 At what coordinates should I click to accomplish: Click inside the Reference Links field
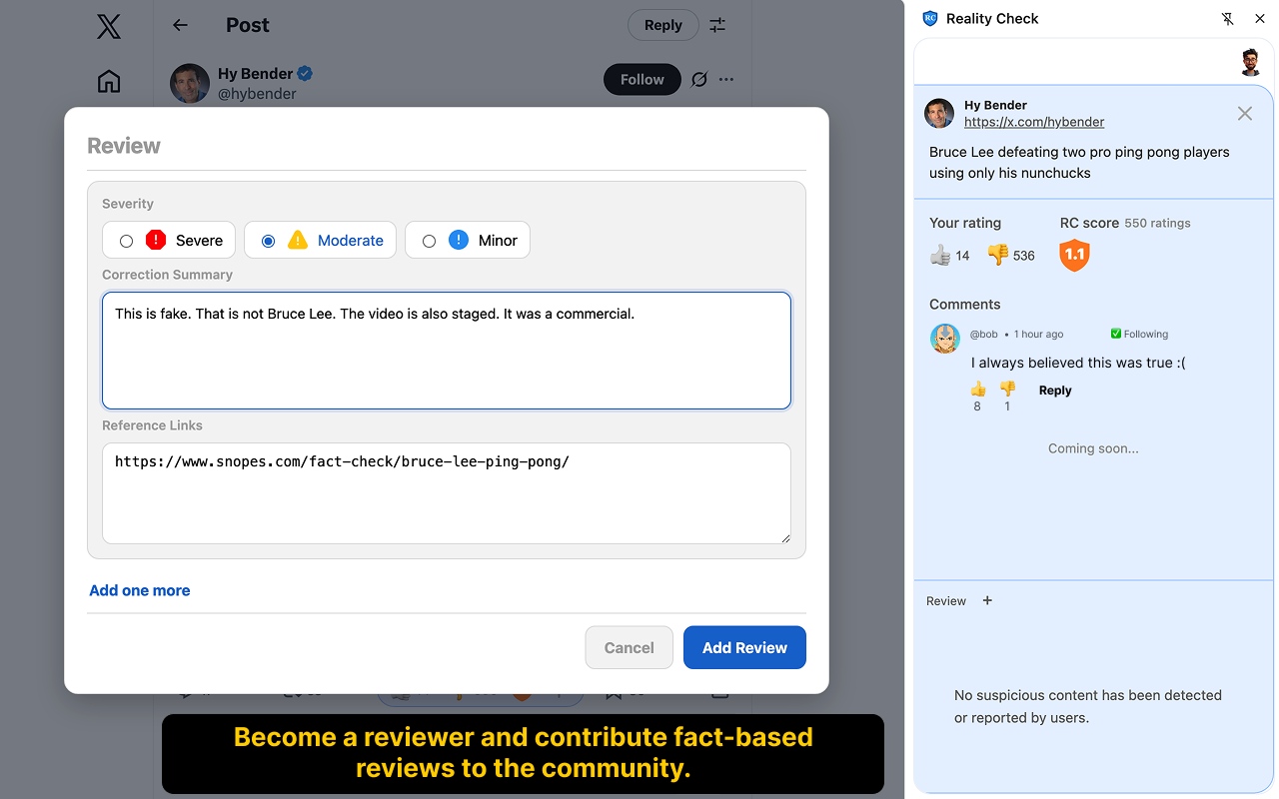(446, 492)
